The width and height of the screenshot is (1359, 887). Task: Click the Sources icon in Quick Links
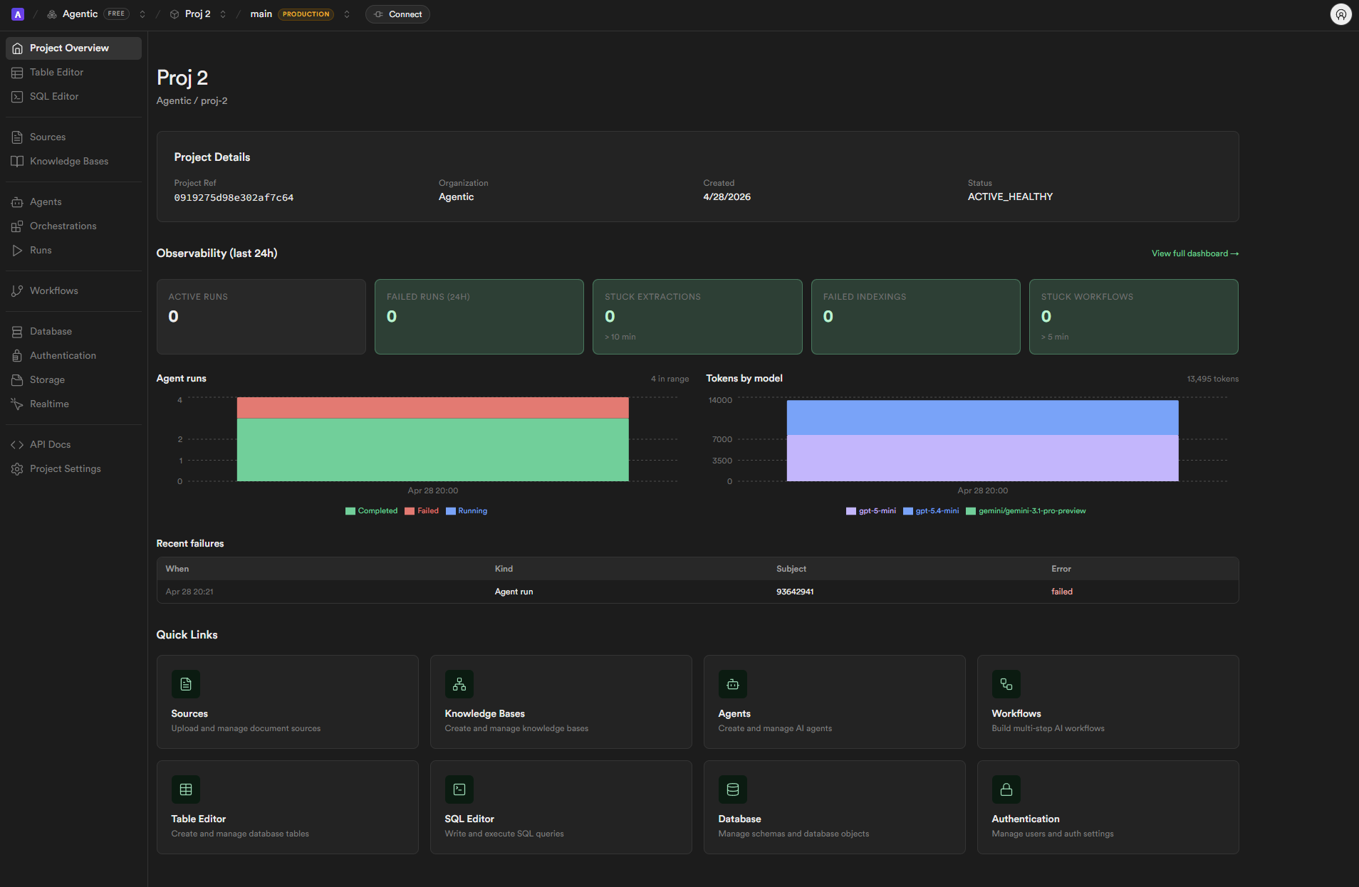coord(186,684)
